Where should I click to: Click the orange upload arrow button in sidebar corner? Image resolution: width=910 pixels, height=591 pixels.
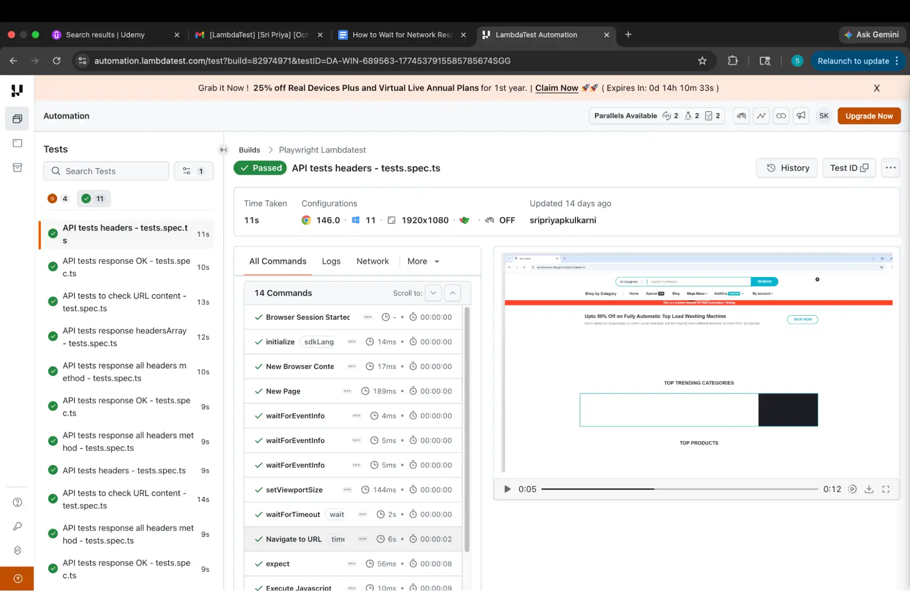point(17,579)
